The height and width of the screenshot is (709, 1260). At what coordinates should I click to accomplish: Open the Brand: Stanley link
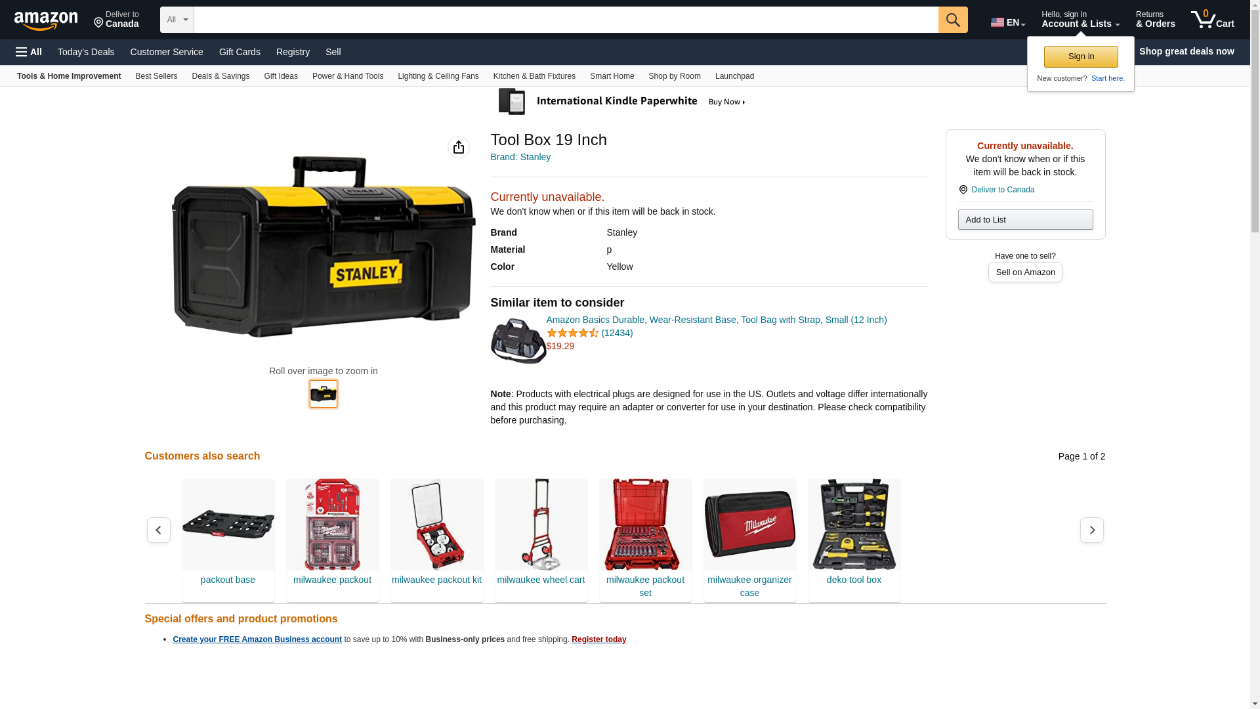520,157
